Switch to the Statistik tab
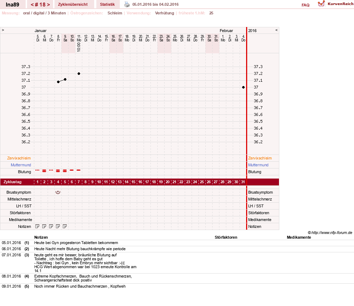 [107, 4]
